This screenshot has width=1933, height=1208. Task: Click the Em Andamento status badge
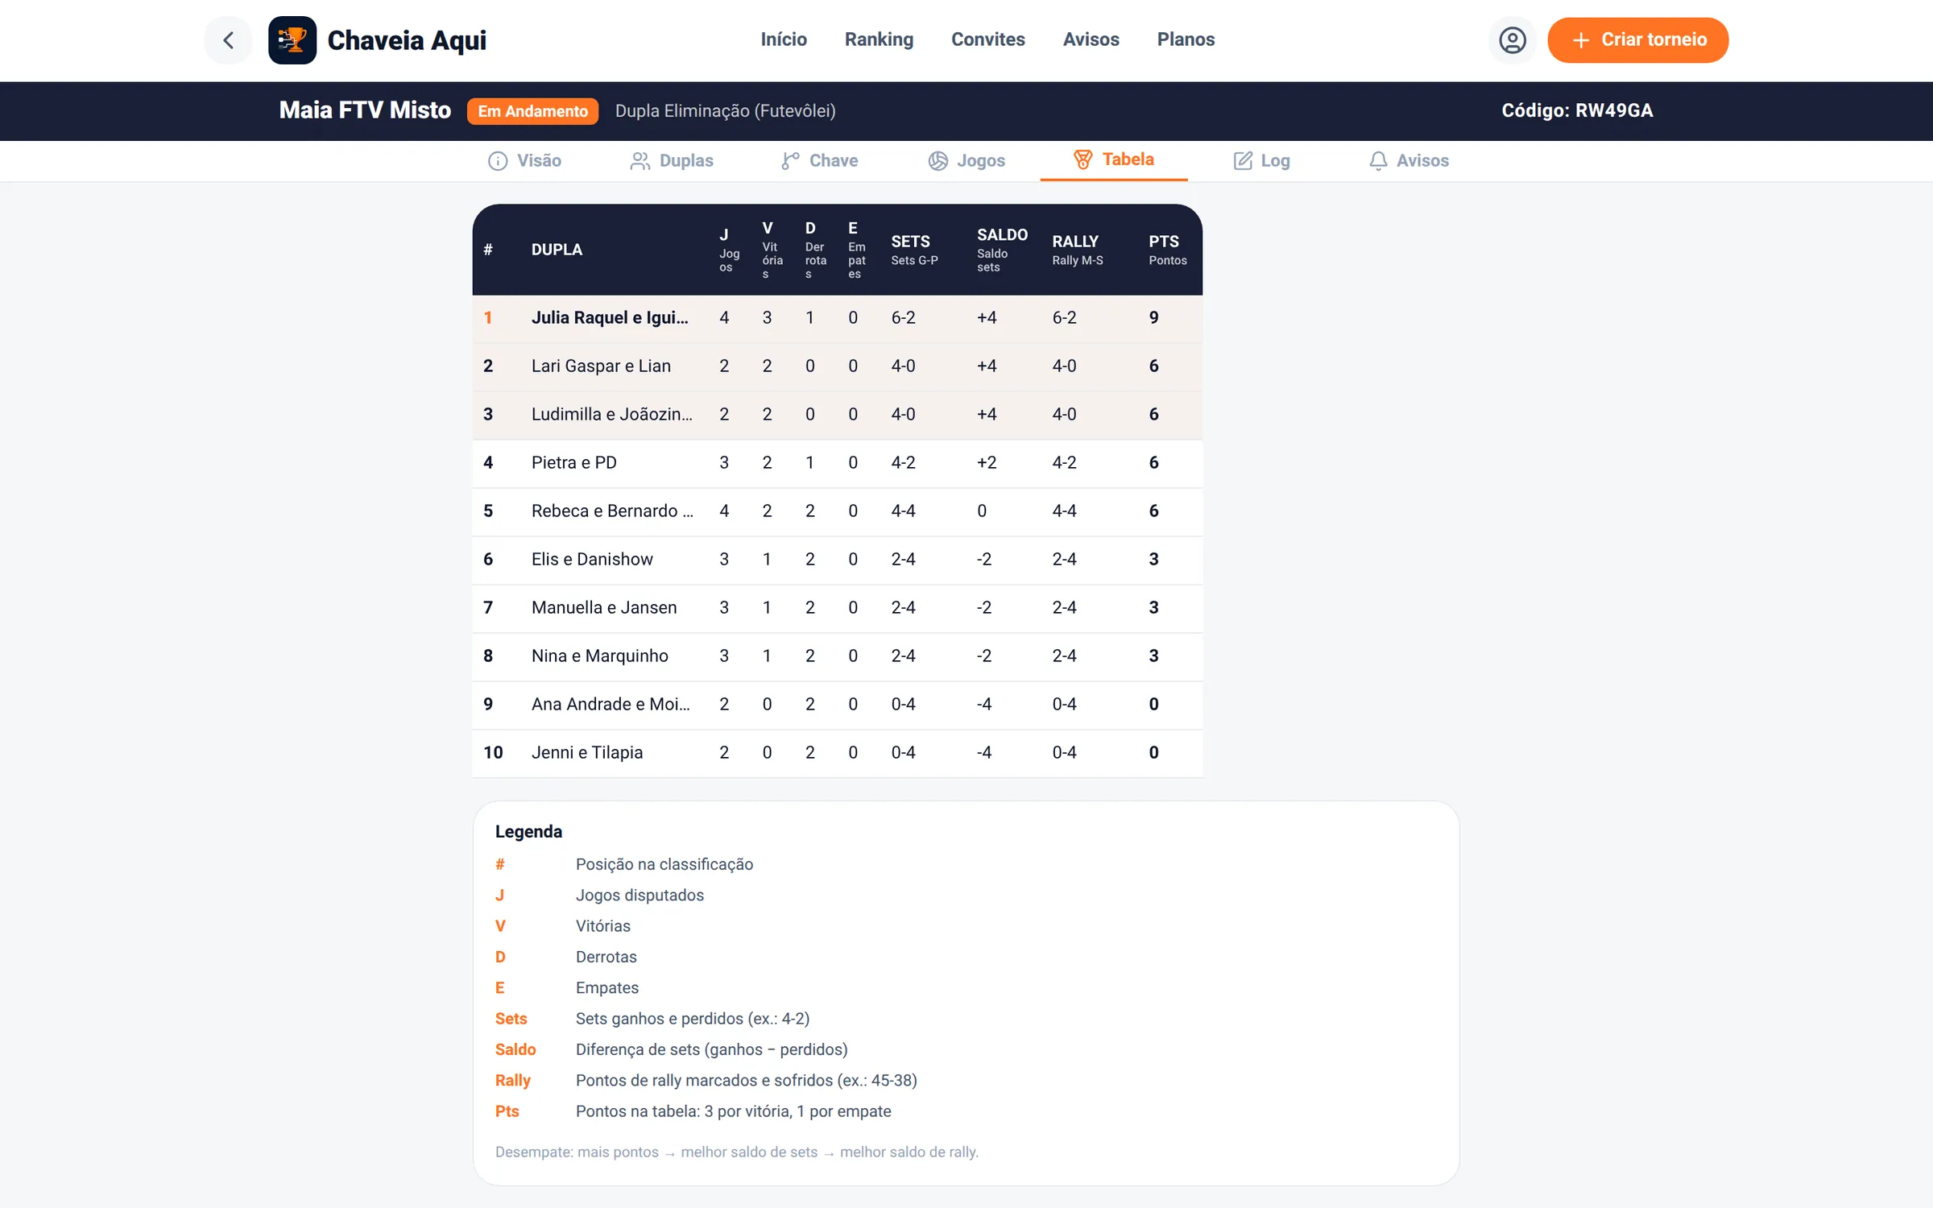[x=532, y=111]
